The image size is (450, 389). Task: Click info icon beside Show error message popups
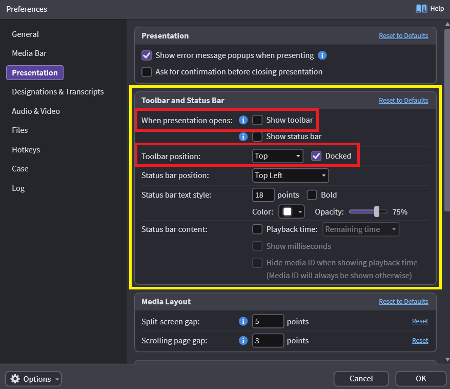322,55
